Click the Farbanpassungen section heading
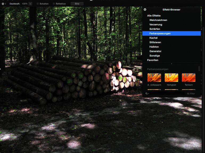205x153 pixels. (158, 69)
